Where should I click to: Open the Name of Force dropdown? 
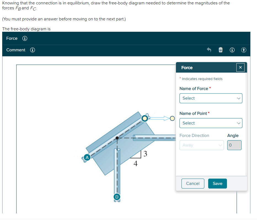pyautogui.click(x=211, y=98)
